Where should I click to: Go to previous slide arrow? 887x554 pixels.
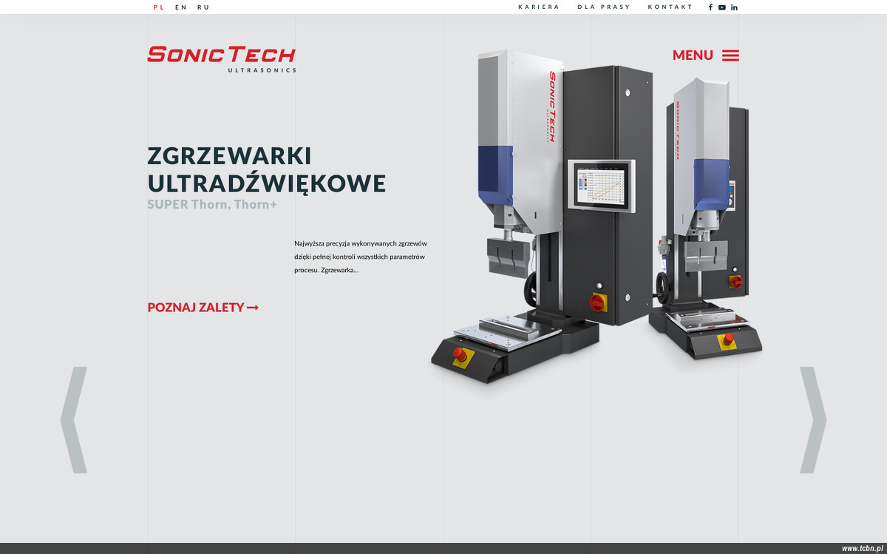click(x=74, y=420)
